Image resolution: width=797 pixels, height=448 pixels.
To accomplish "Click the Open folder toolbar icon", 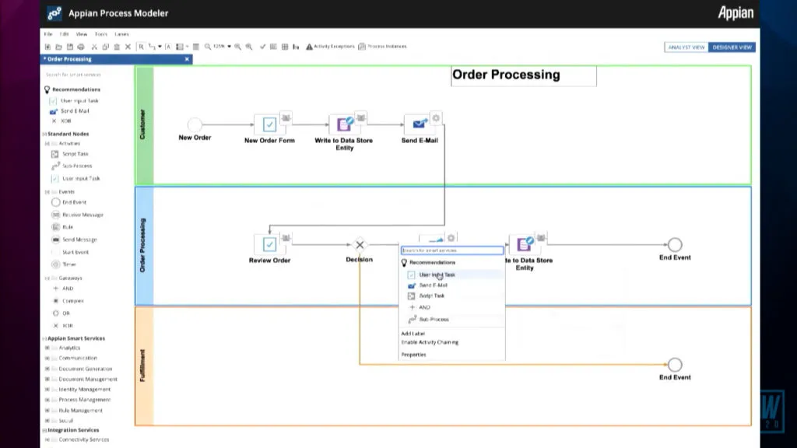I will pyautogui.click(x=59, y=47).
